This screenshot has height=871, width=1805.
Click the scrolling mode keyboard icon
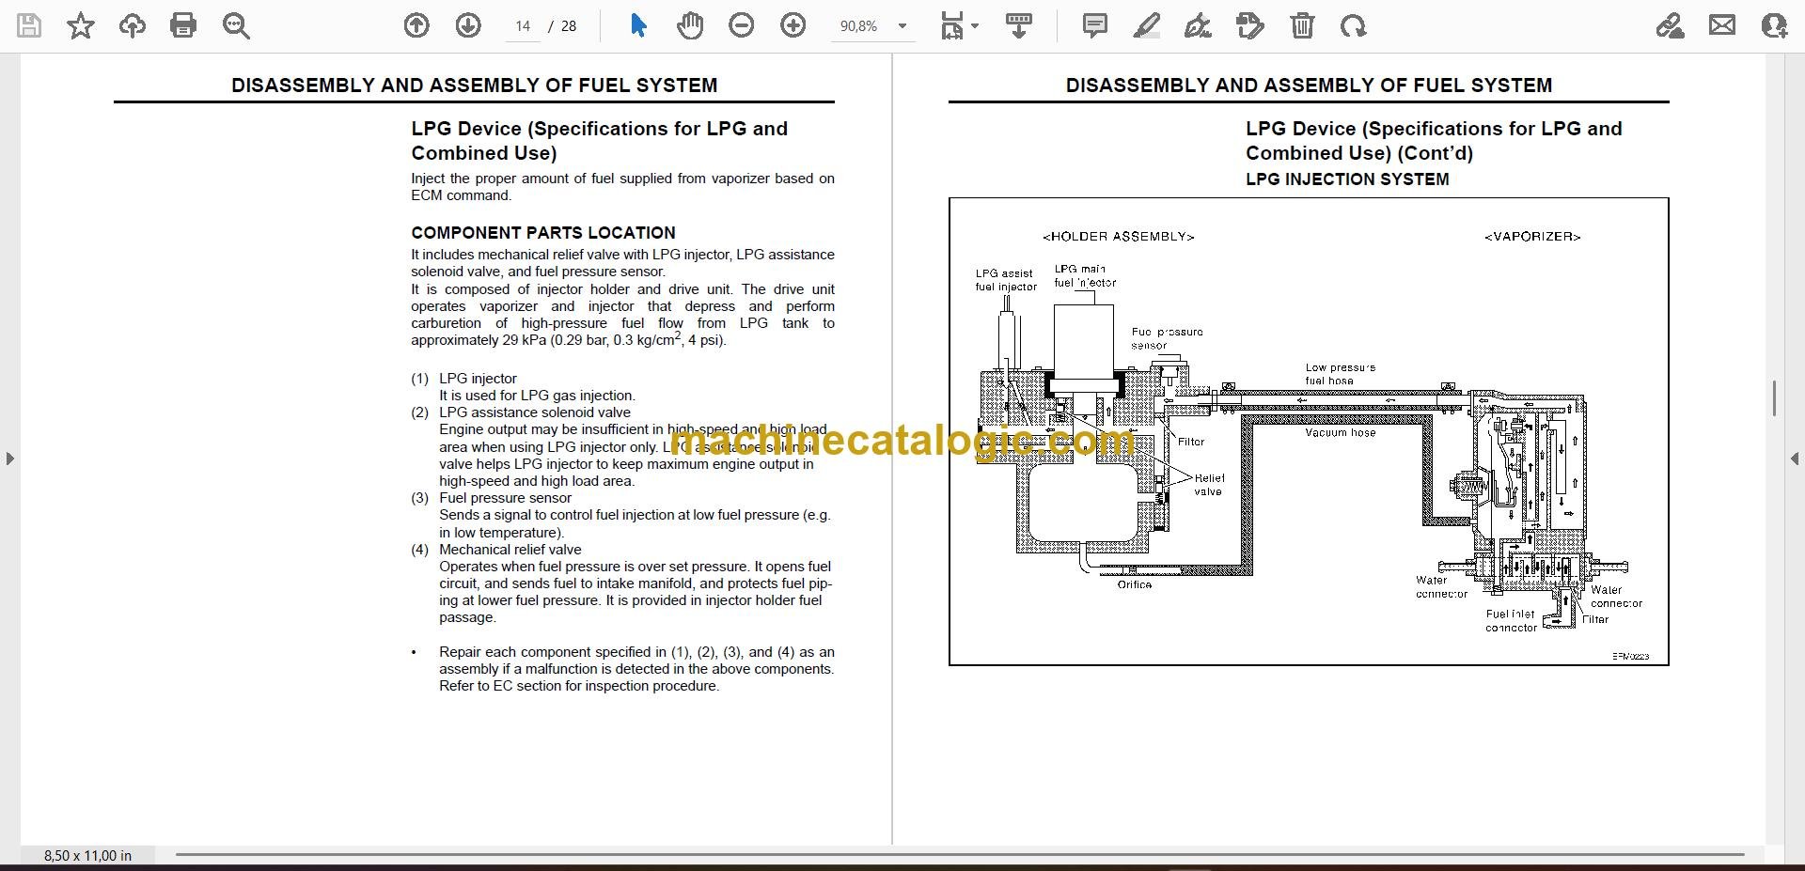point(1019,25)
